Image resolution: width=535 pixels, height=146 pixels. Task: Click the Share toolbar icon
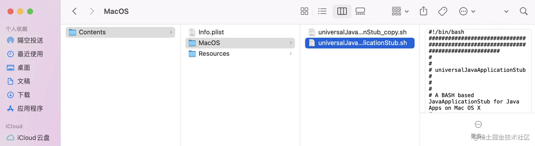coord(424,11)
